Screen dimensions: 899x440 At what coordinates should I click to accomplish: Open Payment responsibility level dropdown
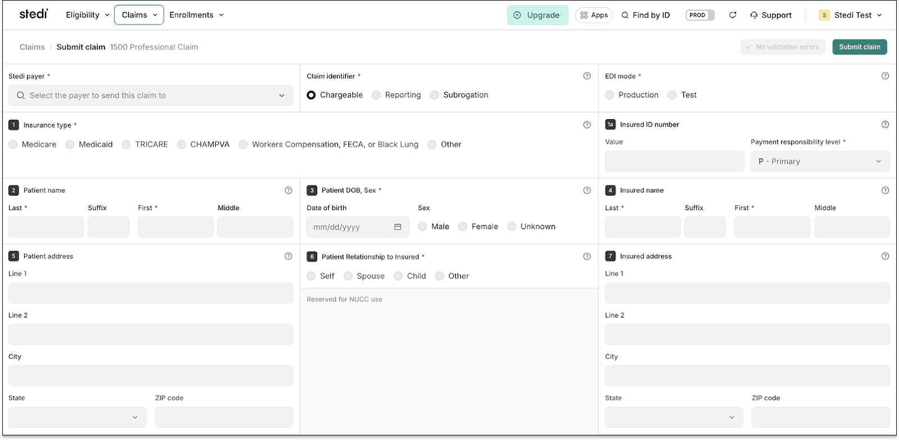click(820, 161)
